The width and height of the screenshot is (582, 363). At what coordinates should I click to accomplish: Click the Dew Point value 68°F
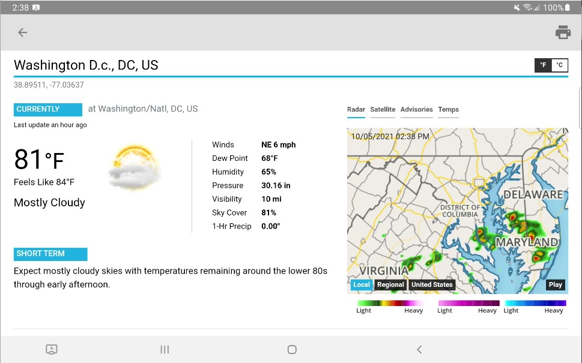[x=270, y=158]
